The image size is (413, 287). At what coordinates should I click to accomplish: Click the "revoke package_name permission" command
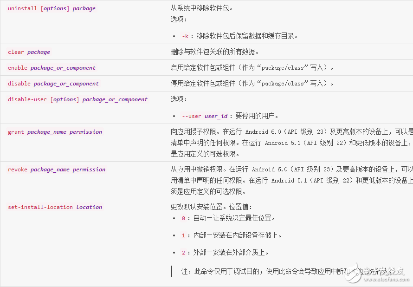click(x=57, y=170)
